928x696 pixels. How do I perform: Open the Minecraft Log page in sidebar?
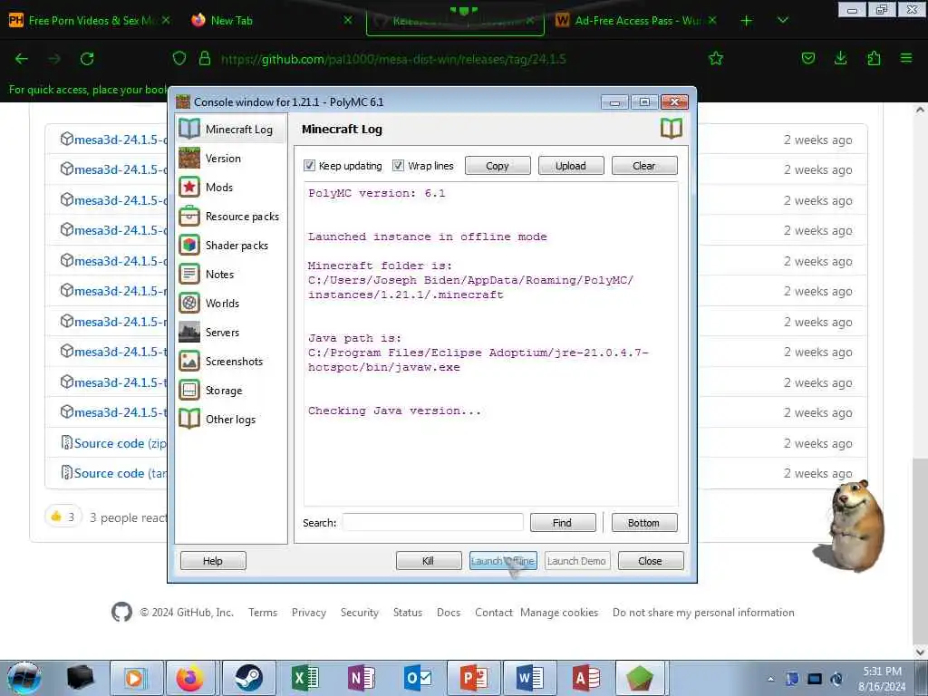[x=231, y=129]
